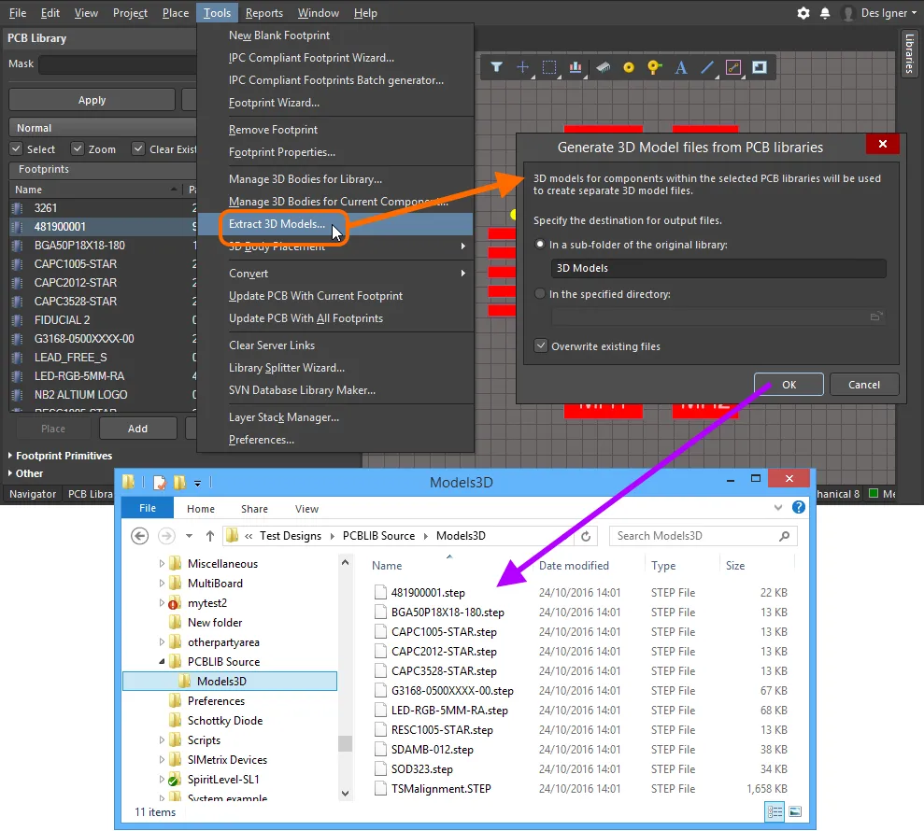Click the Add footprint button
The width and height of the screenshot is (924, 831).
(138, 429)
